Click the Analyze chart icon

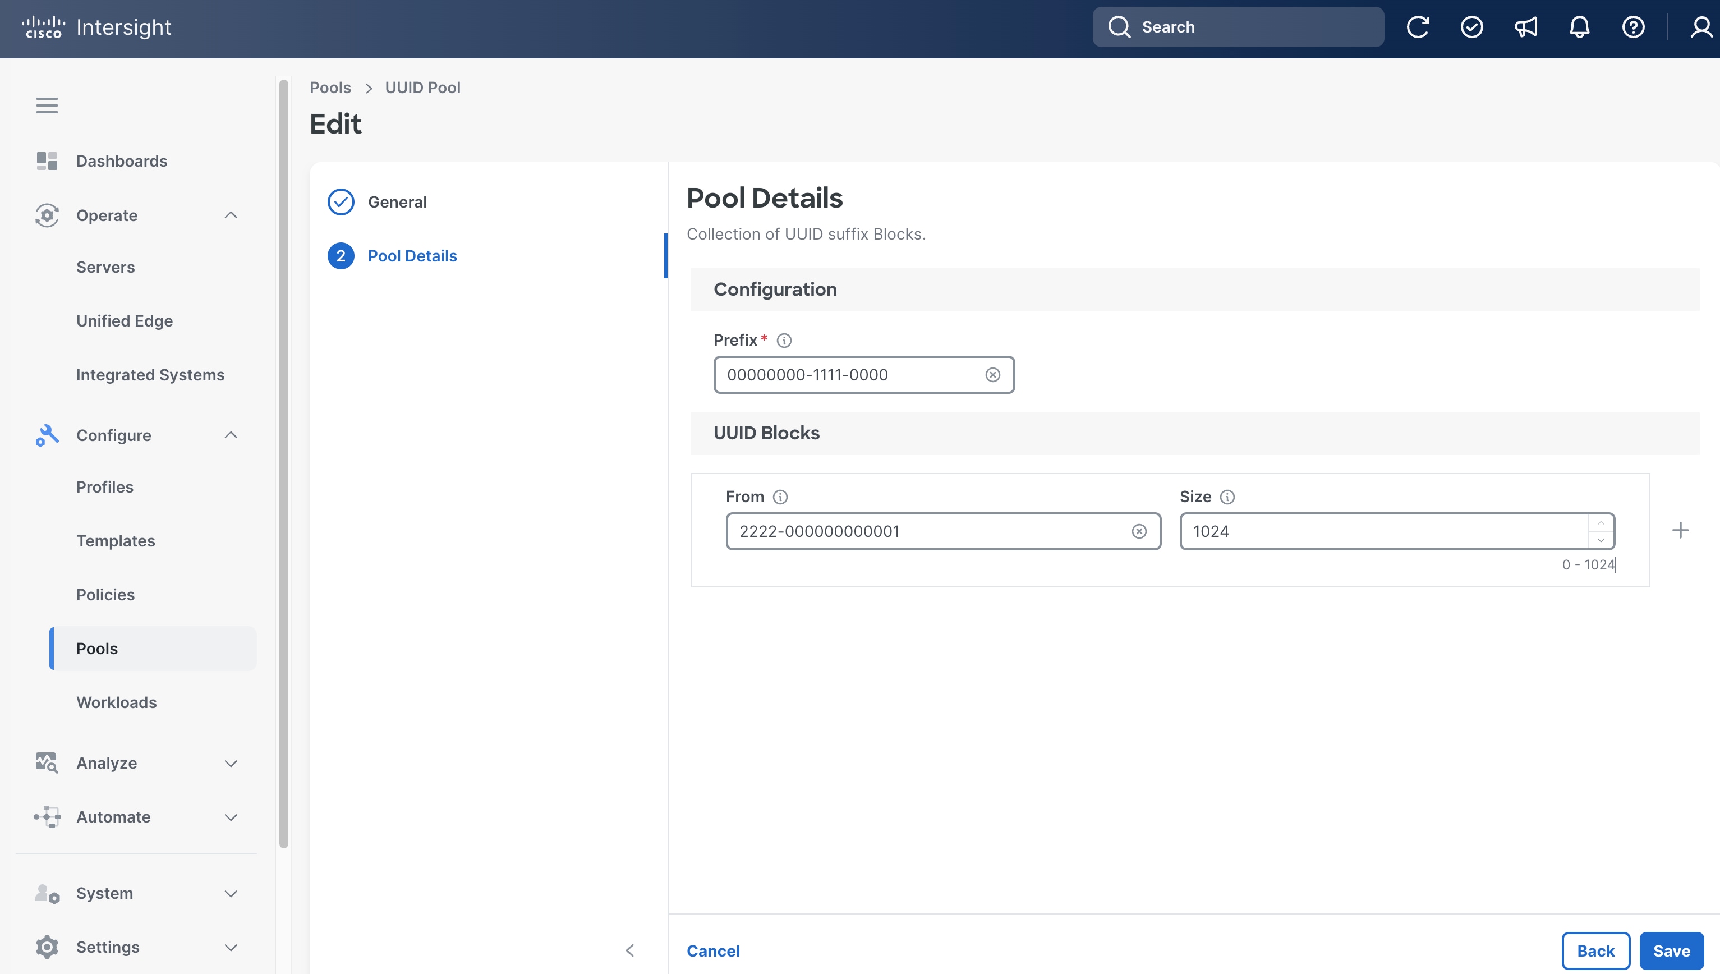tap(47, 762)
